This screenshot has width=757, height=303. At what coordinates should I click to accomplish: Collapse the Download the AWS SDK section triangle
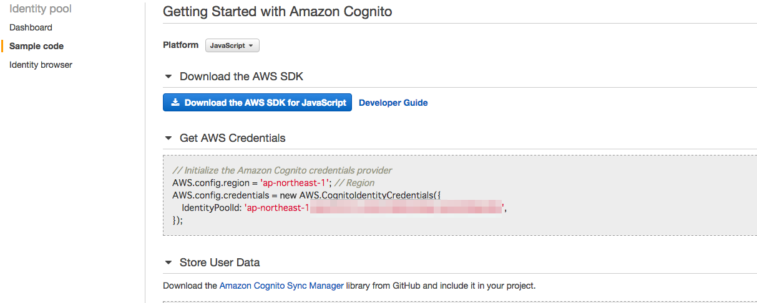click(x=168, y=77)
